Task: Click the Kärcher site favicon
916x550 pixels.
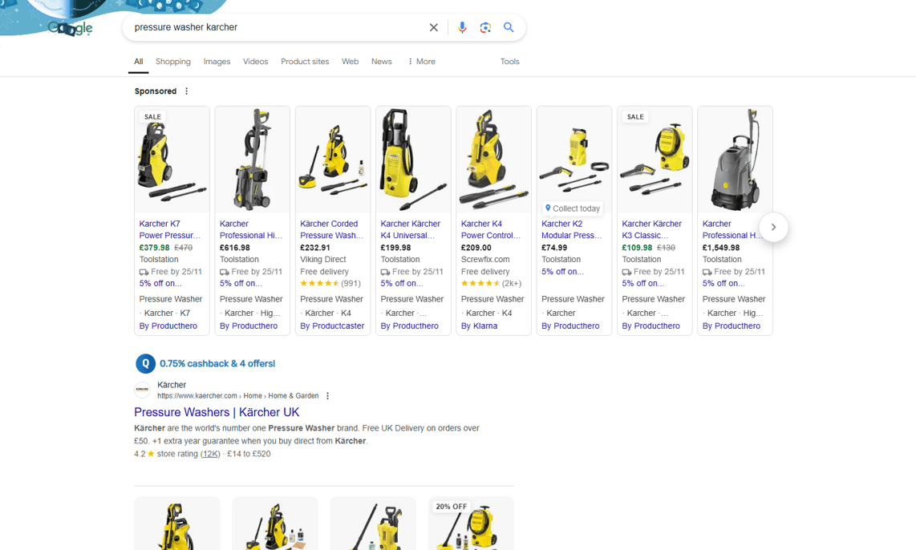Action: coord(143,390)
